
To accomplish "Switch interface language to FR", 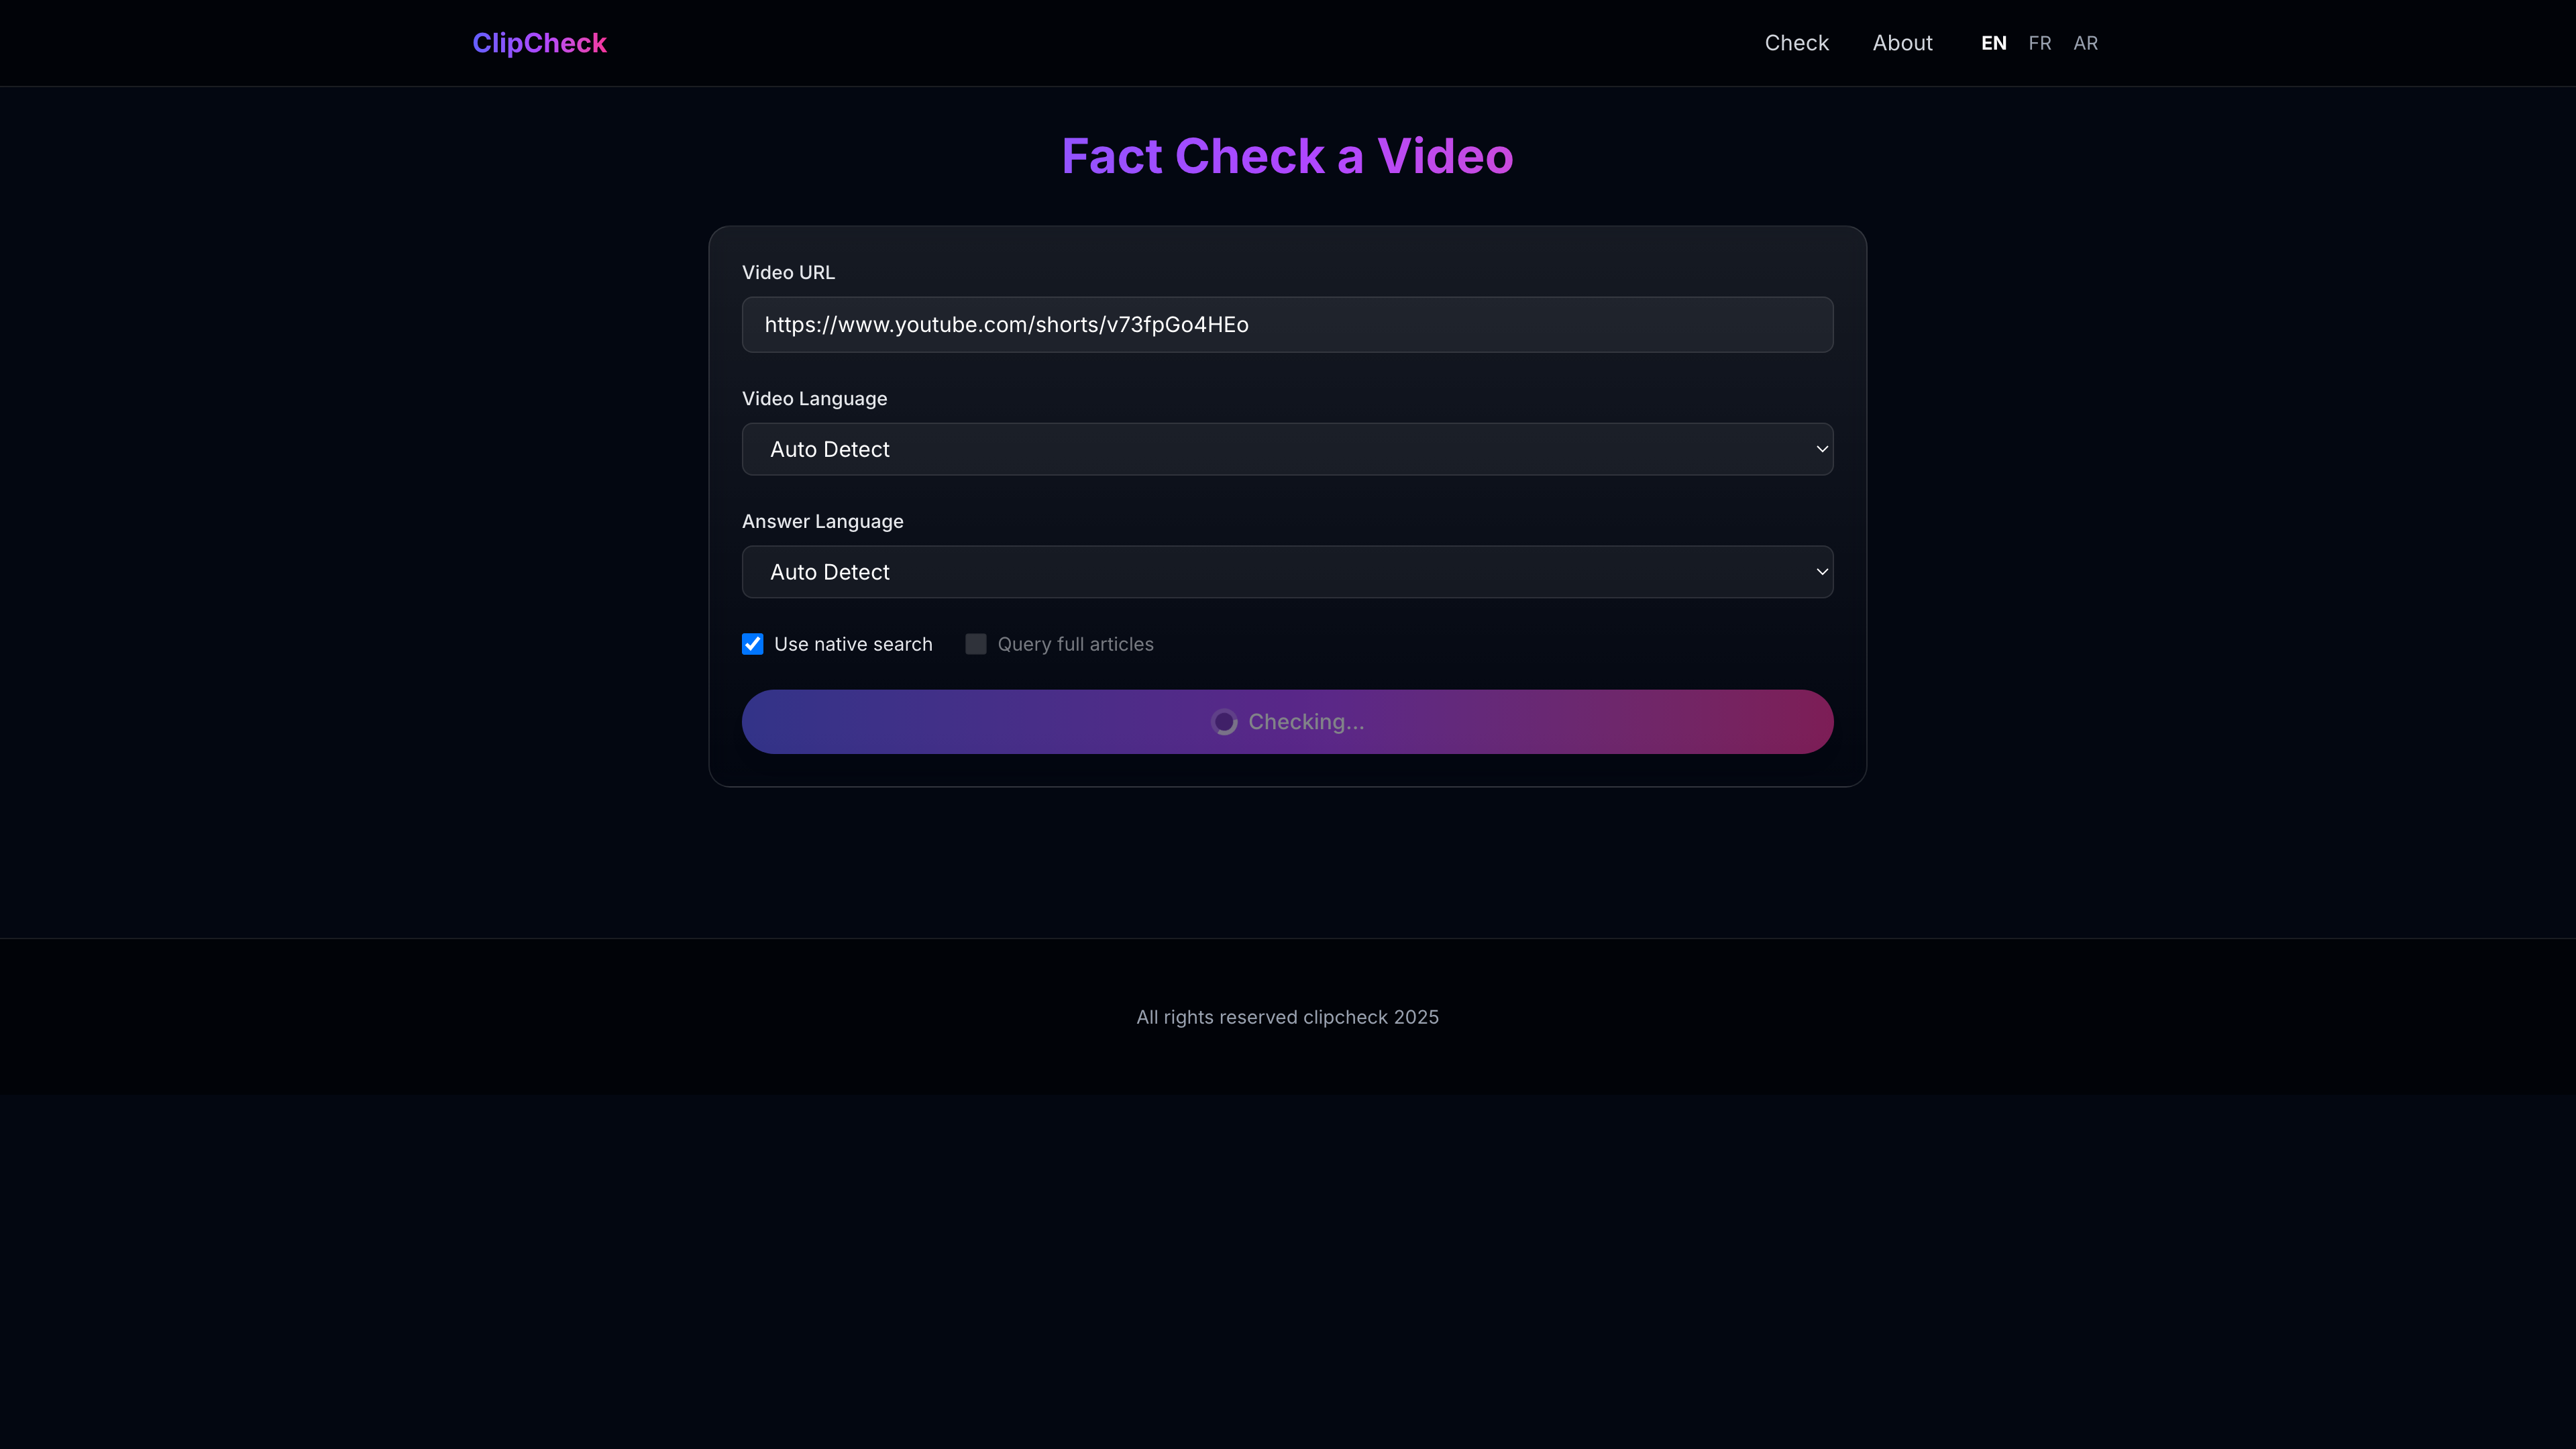I will [x=2039, y=43].
